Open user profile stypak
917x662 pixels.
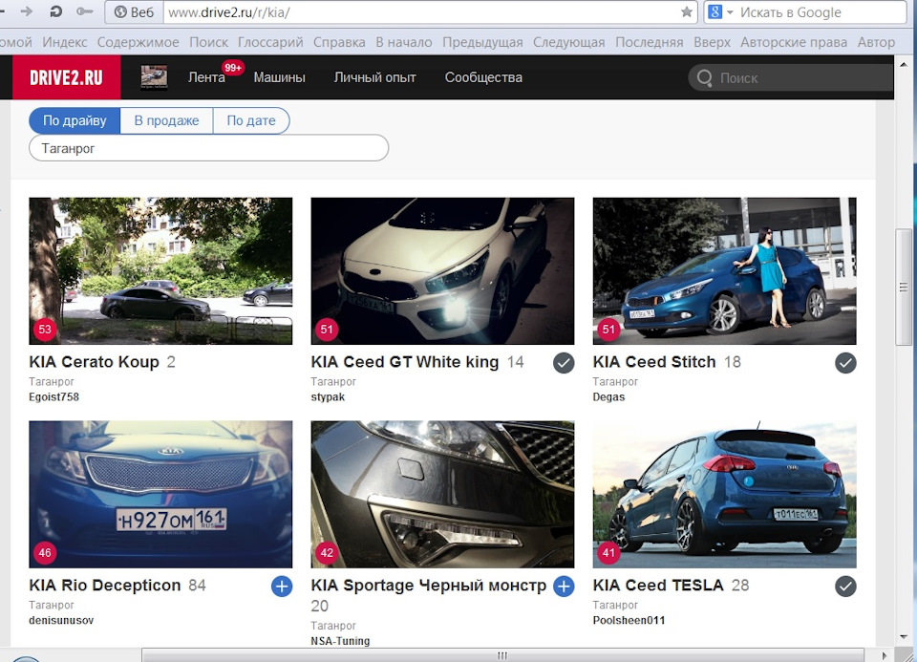pos(328,397)
